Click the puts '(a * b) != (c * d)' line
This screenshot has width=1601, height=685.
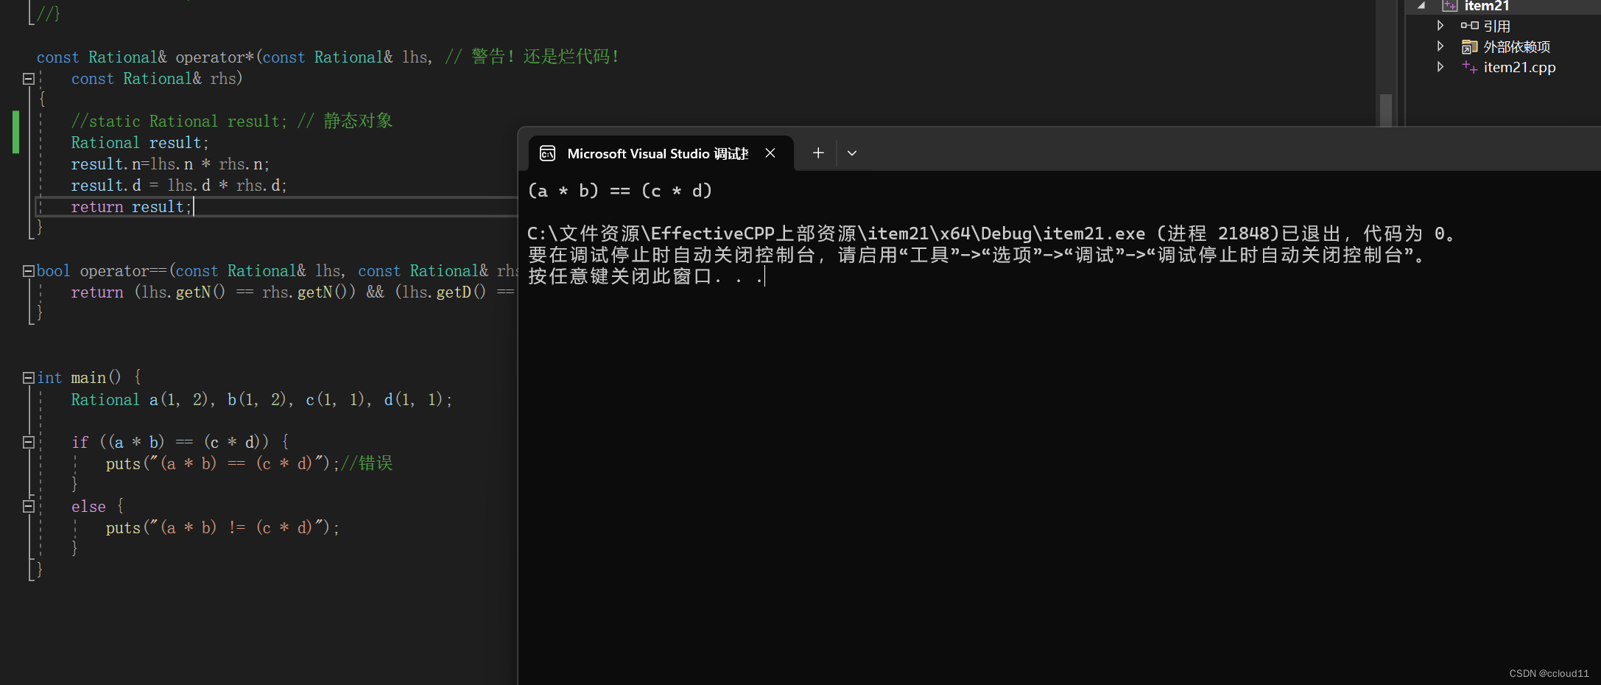pyautogui.click(x=222, y=527)
